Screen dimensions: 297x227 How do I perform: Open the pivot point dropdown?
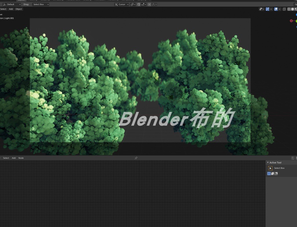133,4
